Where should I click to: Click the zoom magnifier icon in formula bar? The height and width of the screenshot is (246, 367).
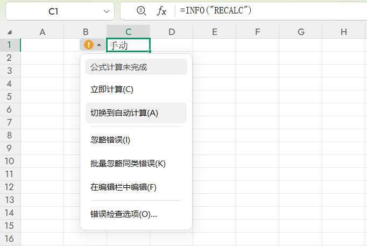(142, 11)
